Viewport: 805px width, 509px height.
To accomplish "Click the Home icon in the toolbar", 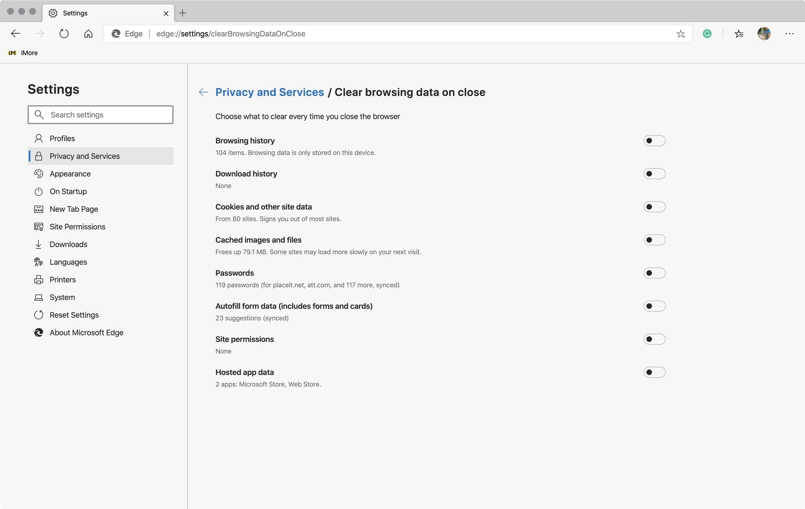I will tap(88, 34).
